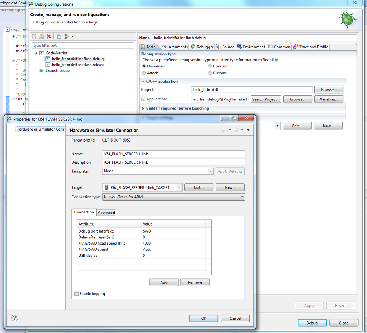Expand Build (if required) before launching
The width and height of the screenshot is (367, 333).
[143, 109]
